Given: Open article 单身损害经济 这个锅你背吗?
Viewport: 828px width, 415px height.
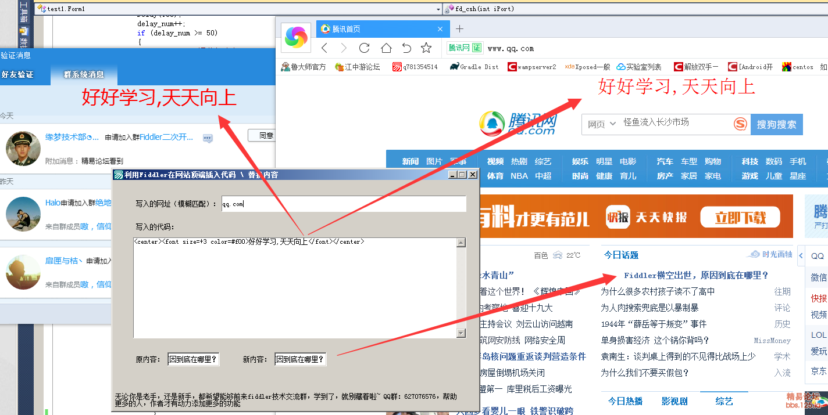Looking at the screenshot, I should 655,340.
